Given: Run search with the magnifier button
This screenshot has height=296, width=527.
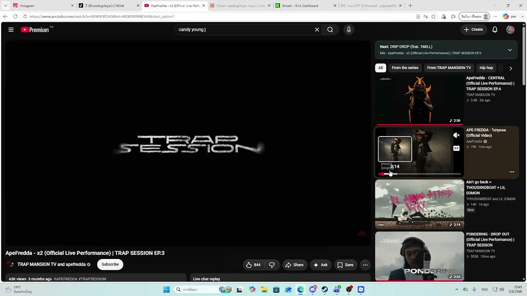Looking at the screenshot, I should coord(330,30).
